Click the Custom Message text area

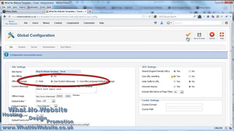coord(66,89)
